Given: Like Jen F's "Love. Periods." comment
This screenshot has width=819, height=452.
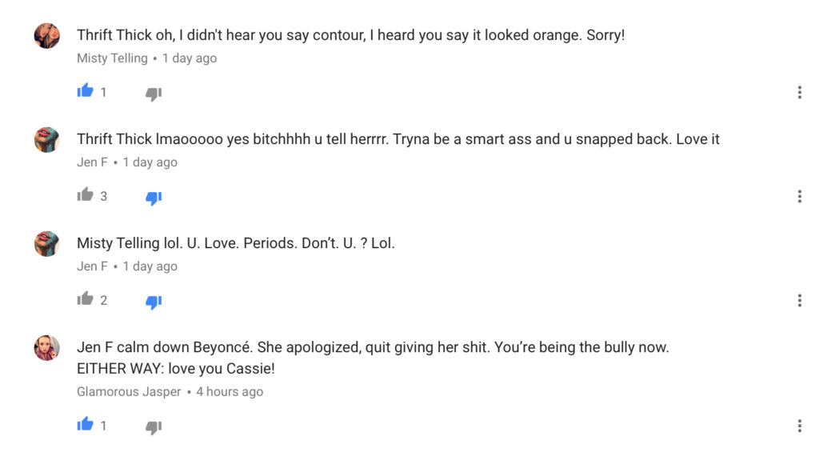Looking at the screenshot, I should (x=86, y=299).
